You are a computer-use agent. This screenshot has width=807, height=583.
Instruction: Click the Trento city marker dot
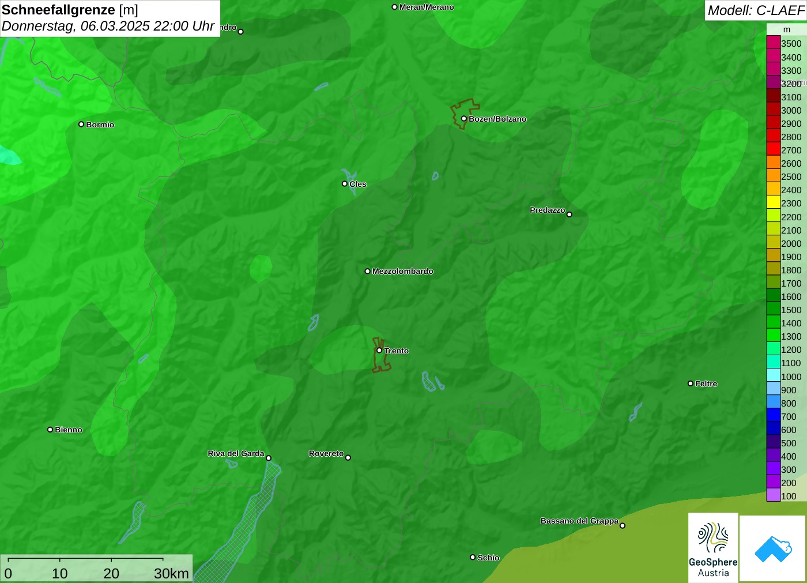(x=379, y=350)
